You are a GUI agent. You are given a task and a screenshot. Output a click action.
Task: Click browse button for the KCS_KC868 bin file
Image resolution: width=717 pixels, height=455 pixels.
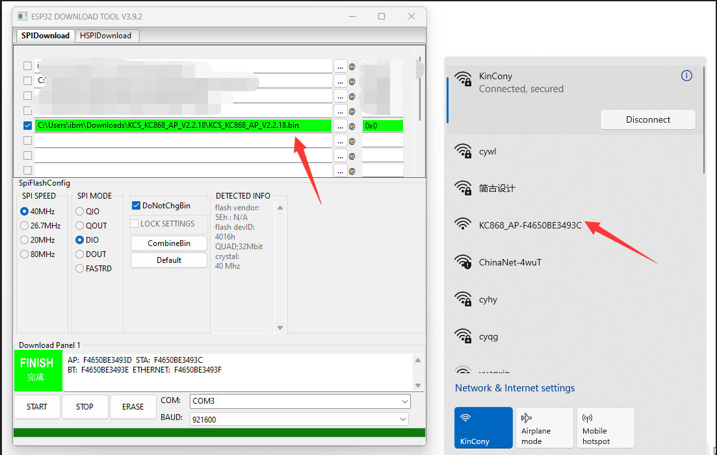pos(340,125)
